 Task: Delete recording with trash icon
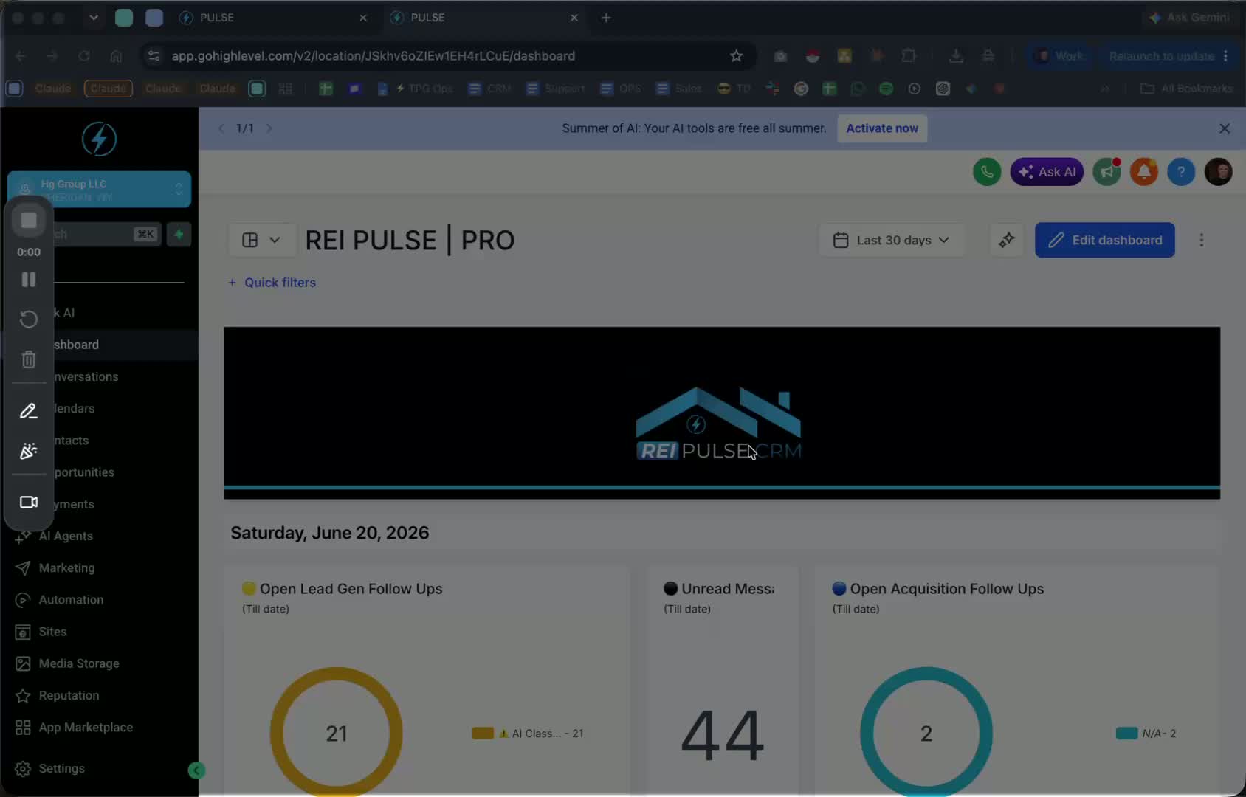(x=29, y=359)
